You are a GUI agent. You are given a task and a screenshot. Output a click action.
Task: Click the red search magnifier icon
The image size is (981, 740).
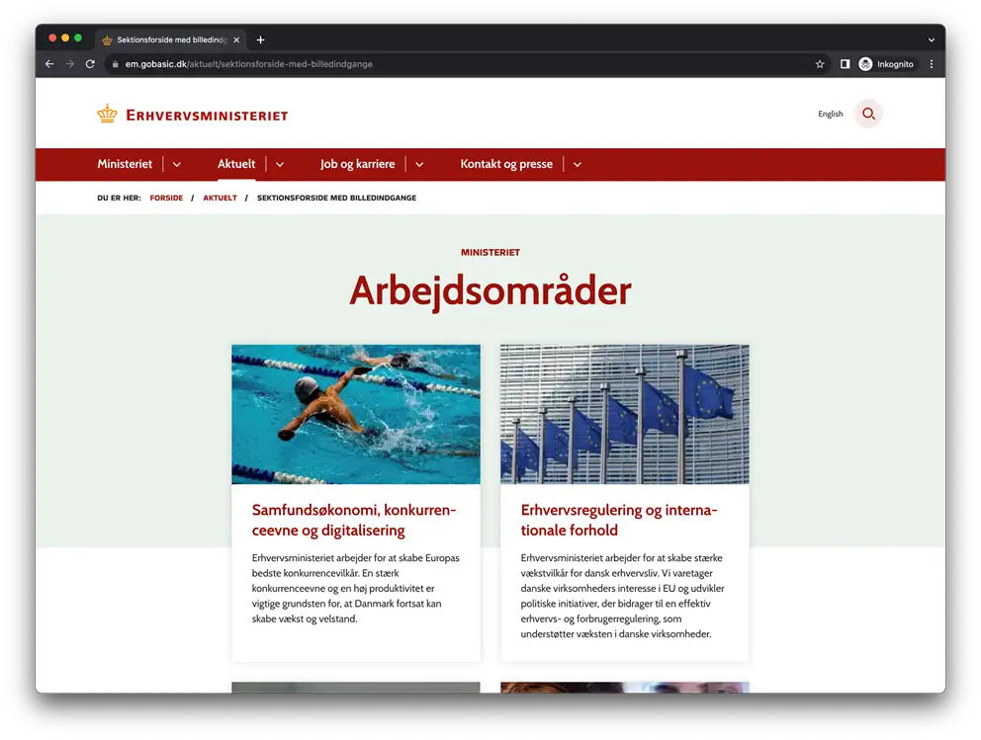(x=868, y=114)
